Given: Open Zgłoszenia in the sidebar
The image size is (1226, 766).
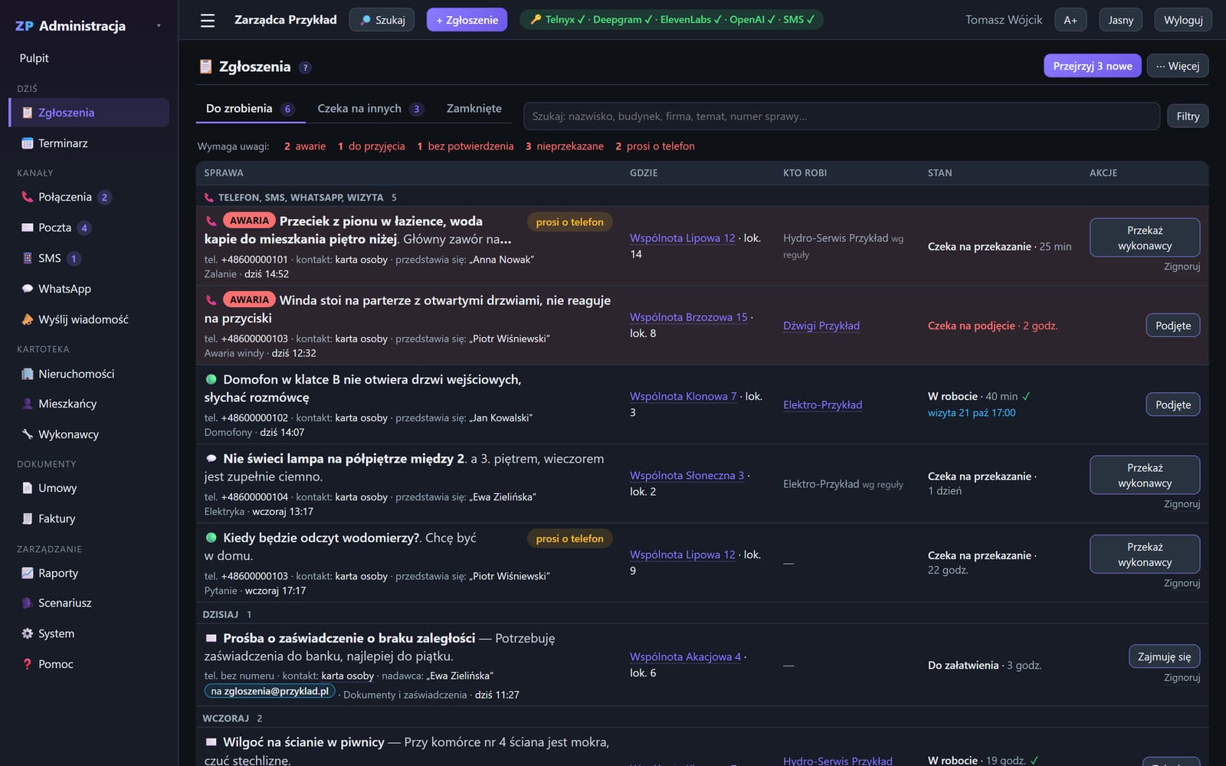Looking at the screenshot, I should 89,113.
